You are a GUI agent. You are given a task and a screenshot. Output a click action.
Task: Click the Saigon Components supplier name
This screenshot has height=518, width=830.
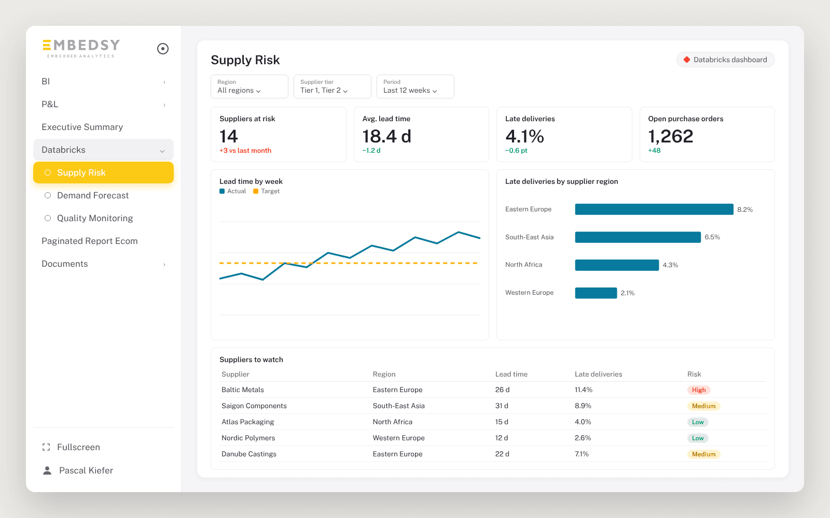[254, 406]
